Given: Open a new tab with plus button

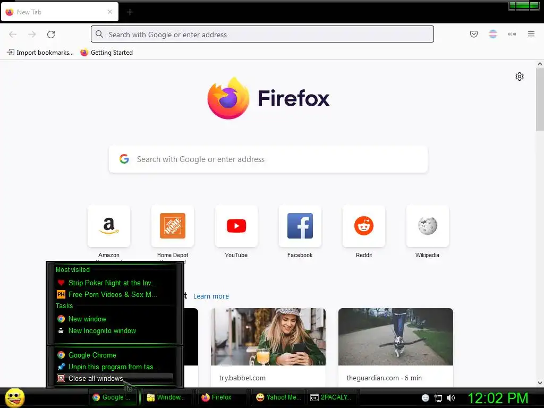Looking at the screenshot, I should point(130,12).
